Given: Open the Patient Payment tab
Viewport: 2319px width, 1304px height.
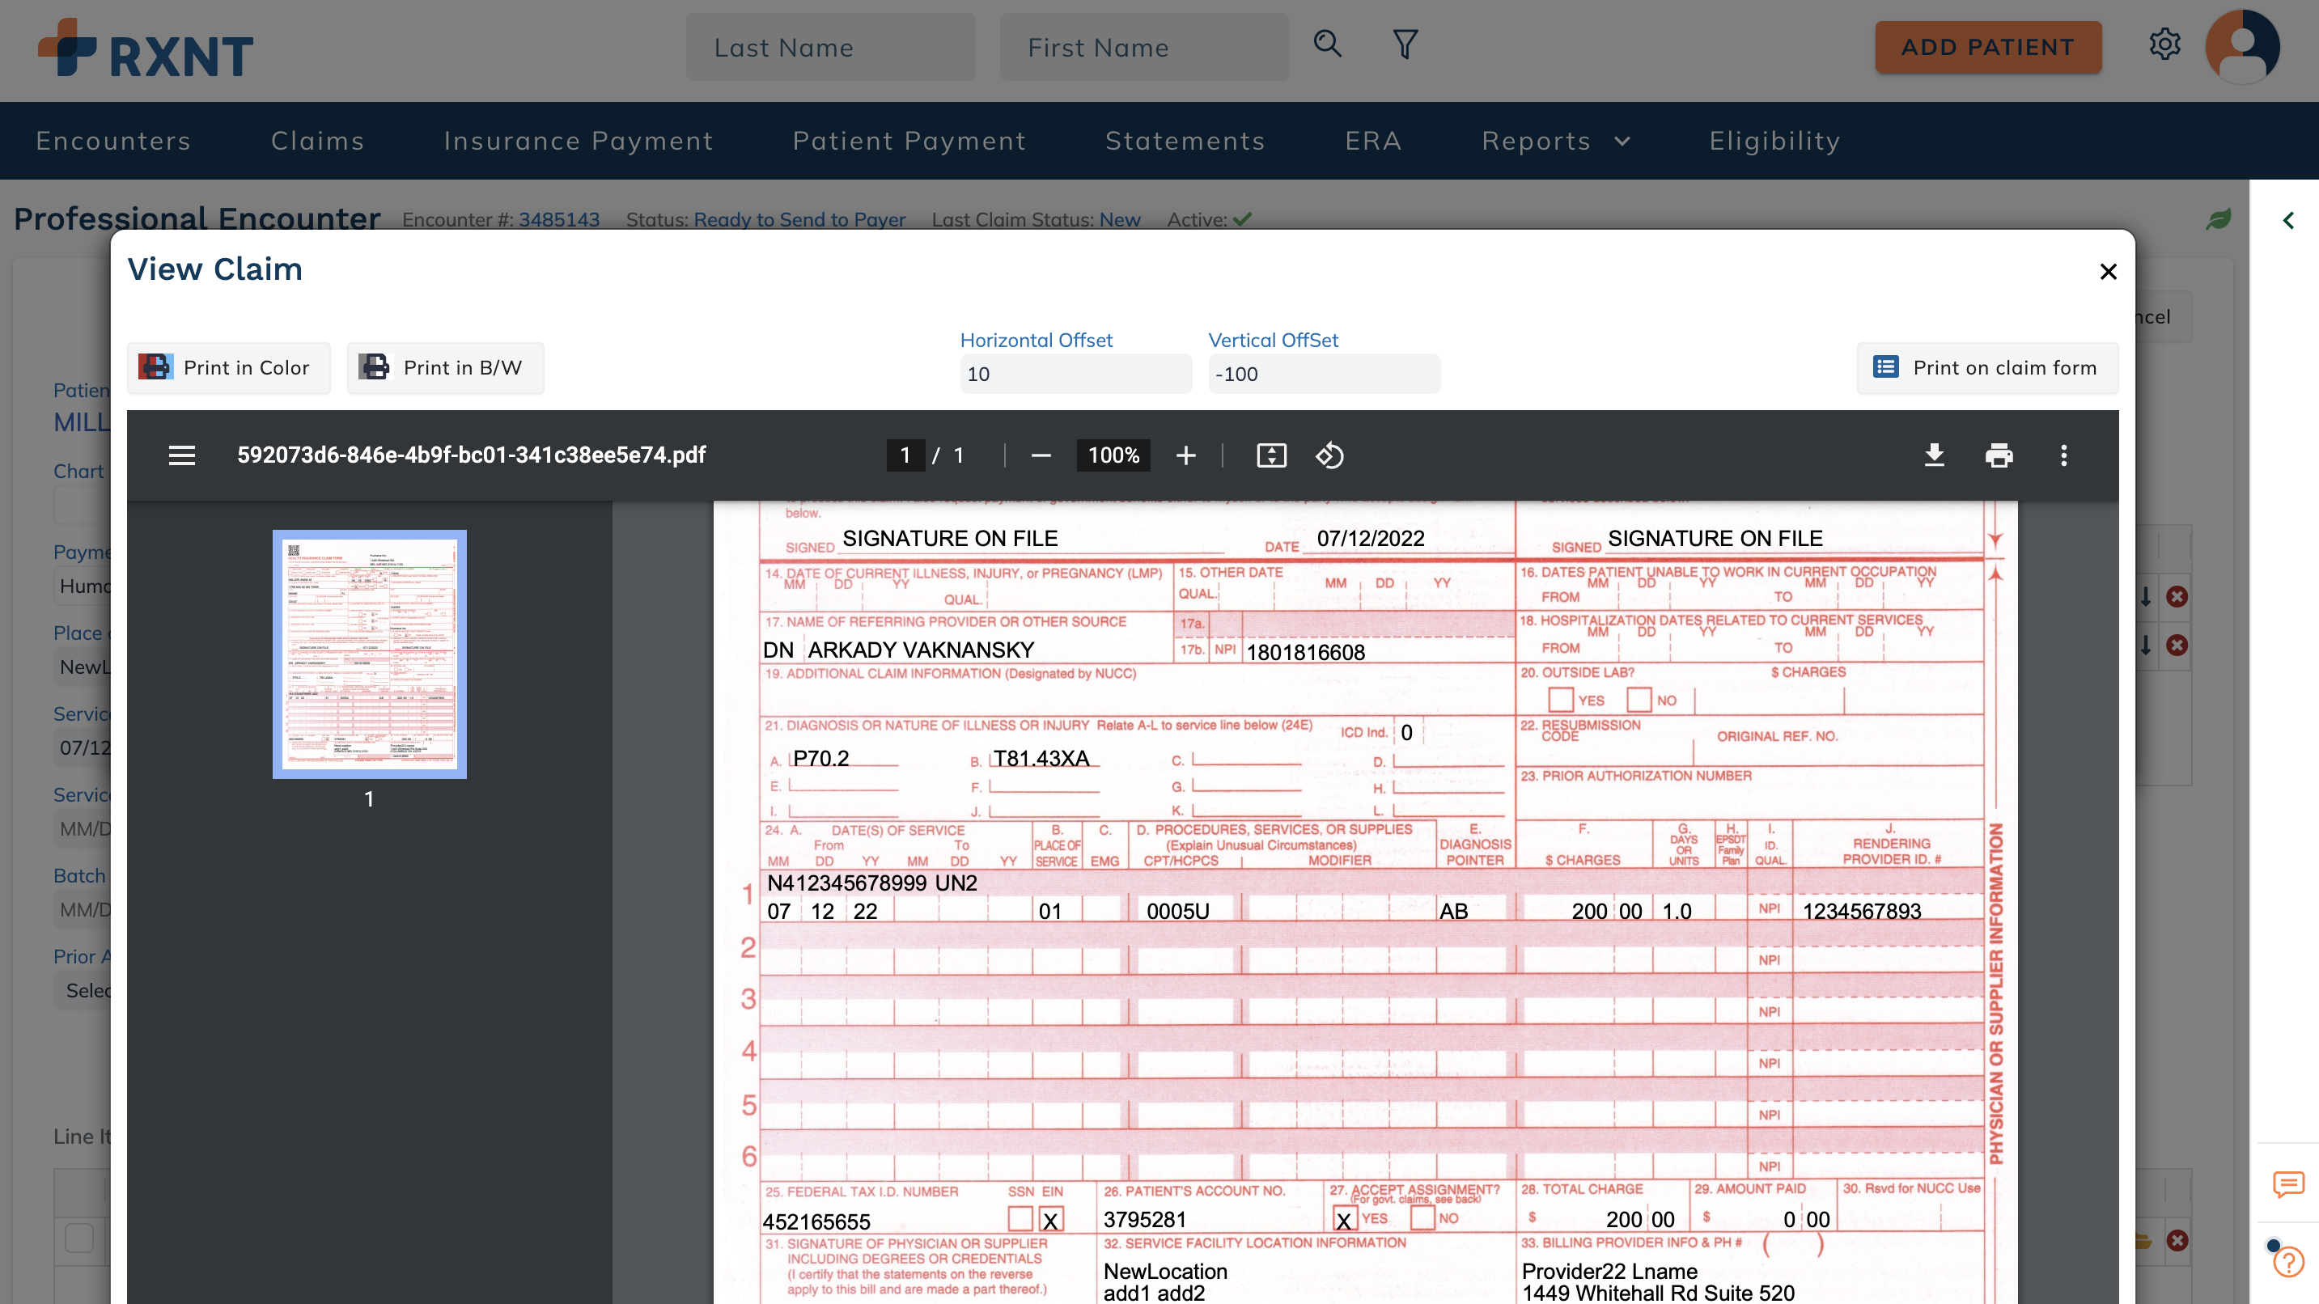Looking at the screenshot, I should [x=909, y=141].
